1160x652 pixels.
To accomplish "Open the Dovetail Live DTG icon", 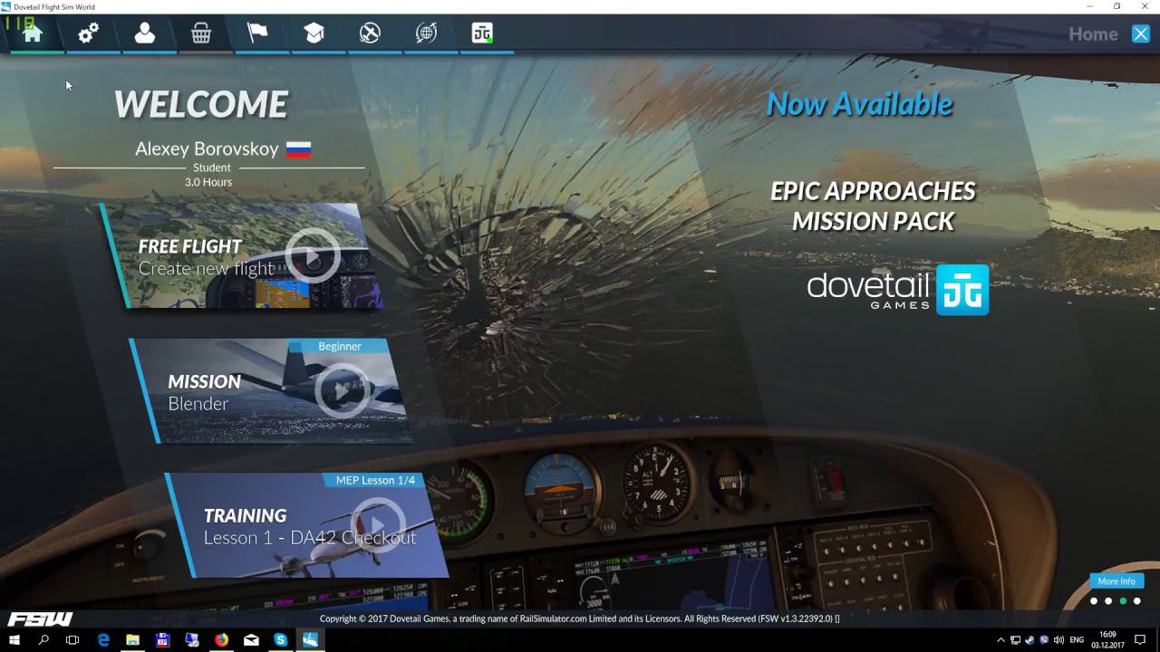I will pyautogui.click(x=482, y=34).
